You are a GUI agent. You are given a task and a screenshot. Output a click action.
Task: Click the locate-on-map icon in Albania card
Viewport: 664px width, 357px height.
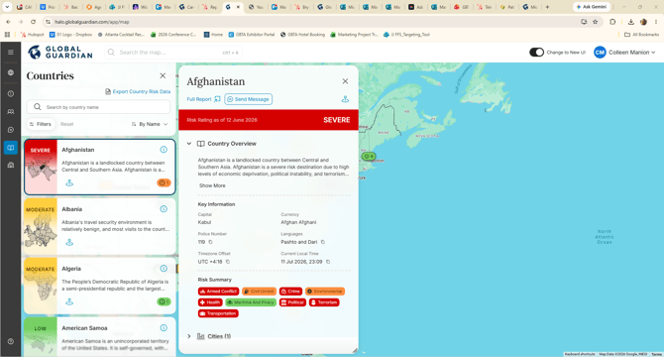[69, 242]
